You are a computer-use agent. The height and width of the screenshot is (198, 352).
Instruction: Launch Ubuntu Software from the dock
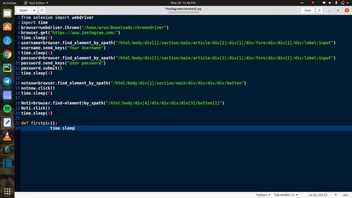pyautogui.click(x=7, y=27)
